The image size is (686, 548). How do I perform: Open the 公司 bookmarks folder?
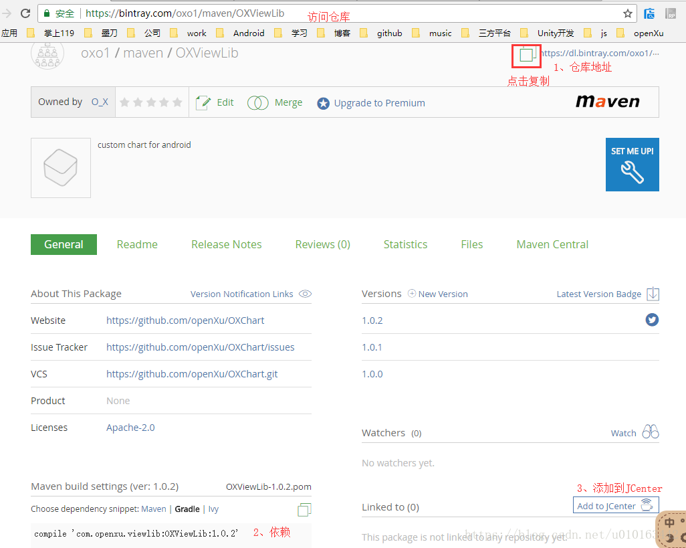[x=144, y=33]
